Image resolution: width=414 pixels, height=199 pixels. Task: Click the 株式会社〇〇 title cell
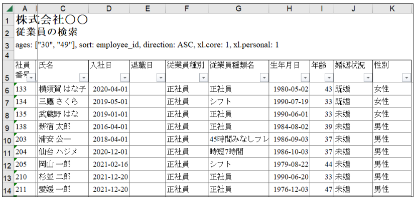coord(52,20)
